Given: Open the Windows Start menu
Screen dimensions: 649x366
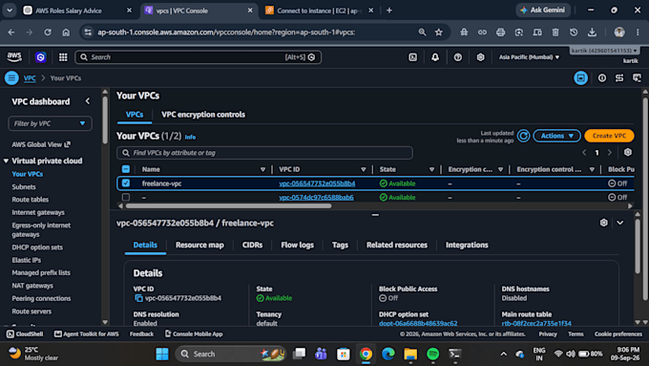Looking at the screenshot, I should [162, 354].
